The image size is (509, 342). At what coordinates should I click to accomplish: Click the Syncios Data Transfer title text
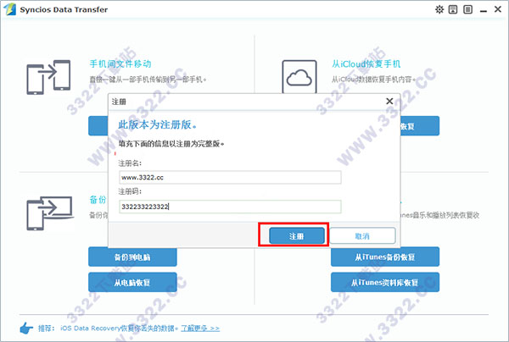[x=64, y=9]
